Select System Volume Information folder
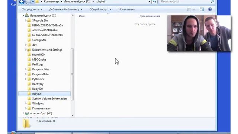This screenshot has width=238, height=134. point(49,99)
